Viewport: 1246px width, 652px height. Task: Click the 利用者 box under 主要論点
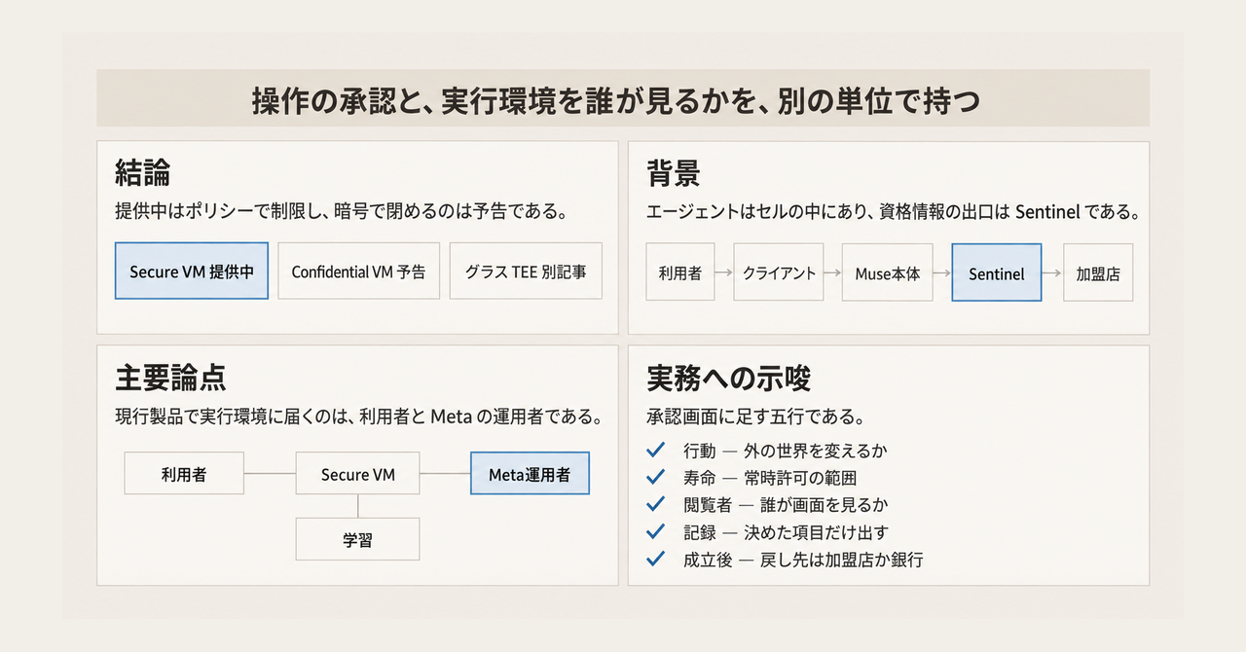coord(184,474)
